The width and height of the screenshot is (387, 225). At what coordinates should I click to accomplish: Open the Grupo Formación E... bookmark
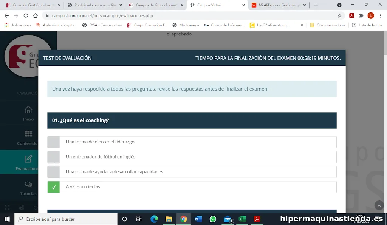(147, 25)
